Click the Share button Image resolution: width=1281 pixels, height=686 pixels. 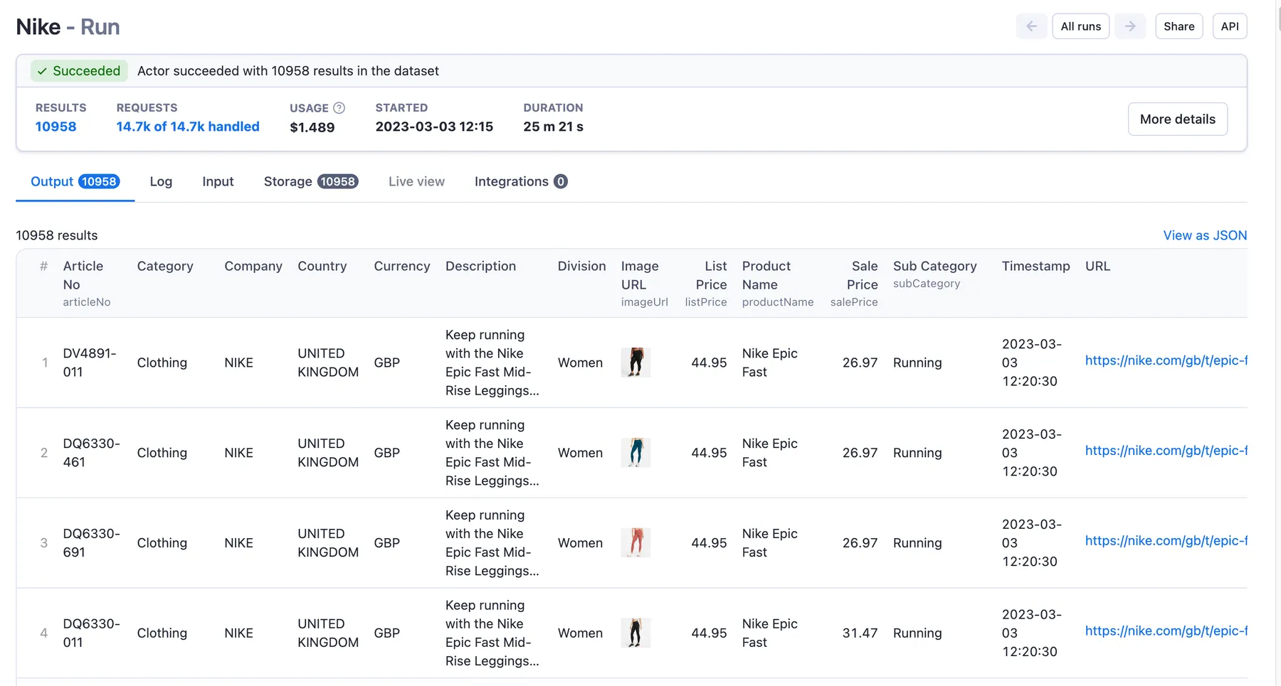(x=1179, y=26)
